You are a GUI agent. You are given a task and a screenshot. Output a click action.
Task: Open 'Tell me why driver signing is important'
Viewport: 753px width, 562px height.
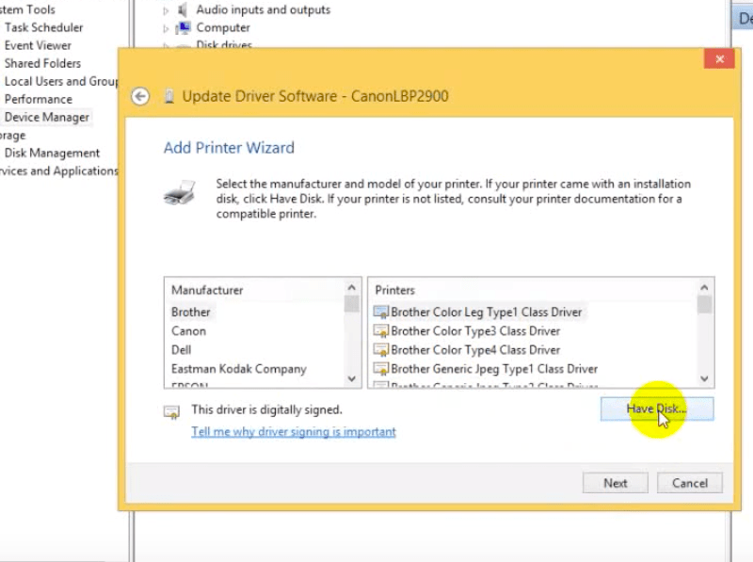click(294, 431)
